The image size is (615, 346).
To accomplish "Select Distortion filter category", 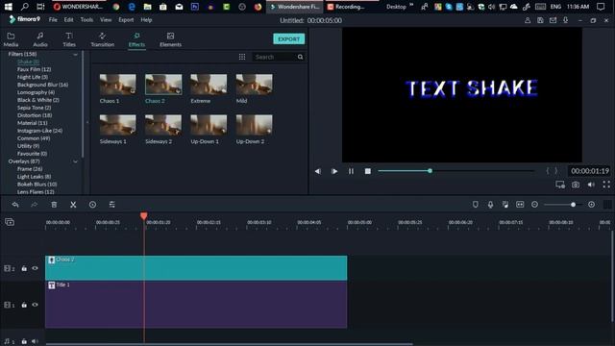I will (35, 115).
